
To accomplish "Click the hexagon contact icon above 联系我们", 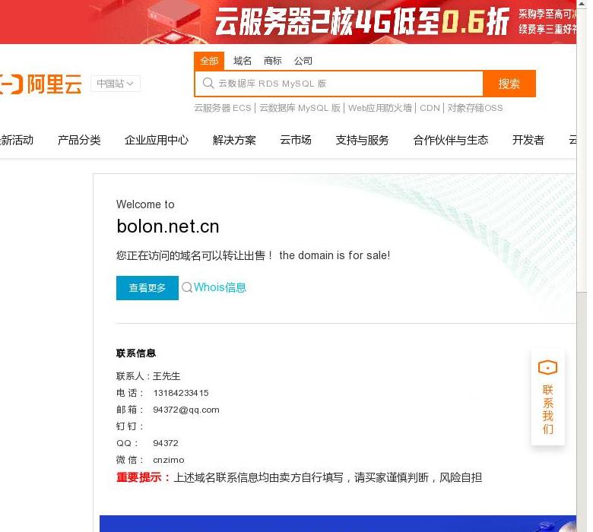I will (547, 367).
